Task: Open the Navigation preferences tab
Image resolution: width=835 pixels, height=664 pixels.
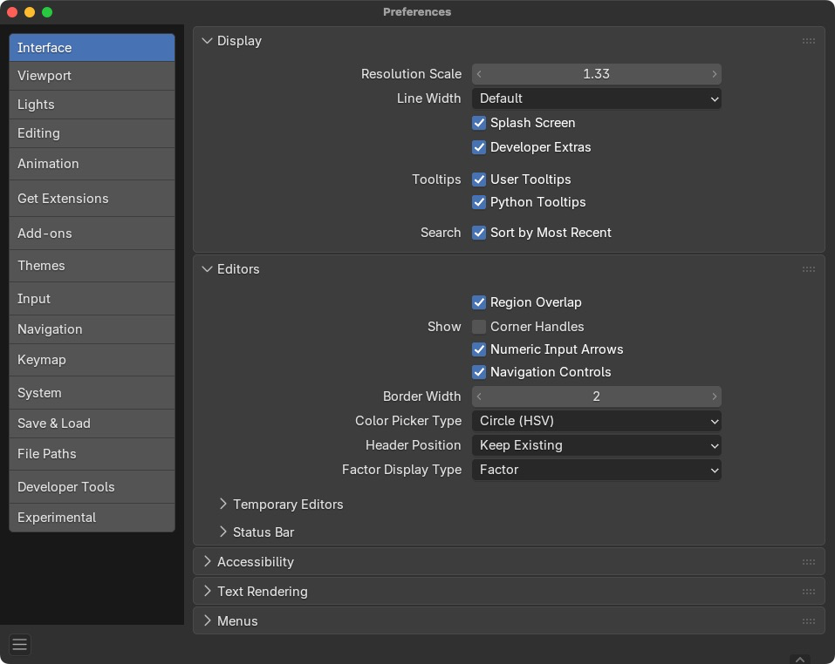Action: tap(92, 329)
